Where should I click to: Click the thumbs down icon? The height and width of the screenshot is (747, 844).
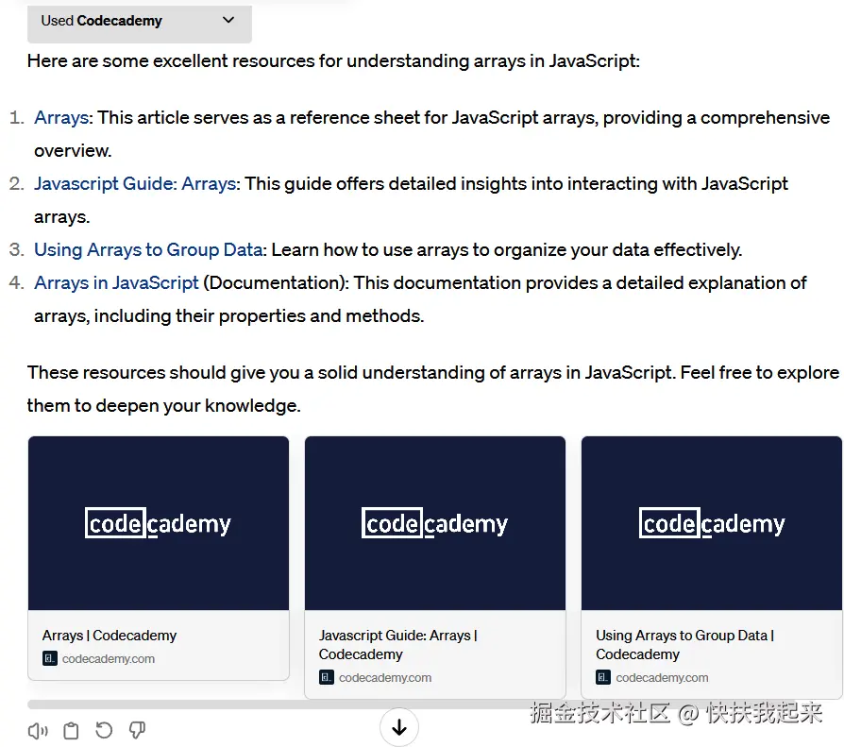(x=137, y=730)
